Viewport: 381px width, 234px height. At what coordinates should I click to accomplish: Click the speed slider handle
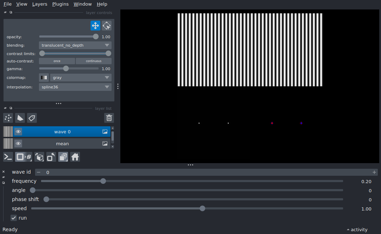tap(202, 208)
